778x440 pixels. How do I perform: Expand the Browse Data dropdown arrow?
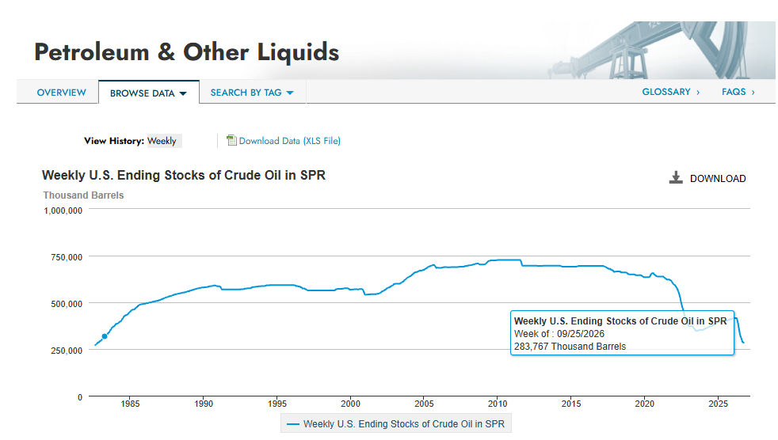(183, 93)
